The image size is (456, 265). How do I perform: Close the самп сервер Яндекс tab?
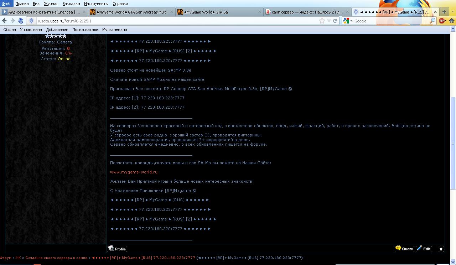pos(347,12)
